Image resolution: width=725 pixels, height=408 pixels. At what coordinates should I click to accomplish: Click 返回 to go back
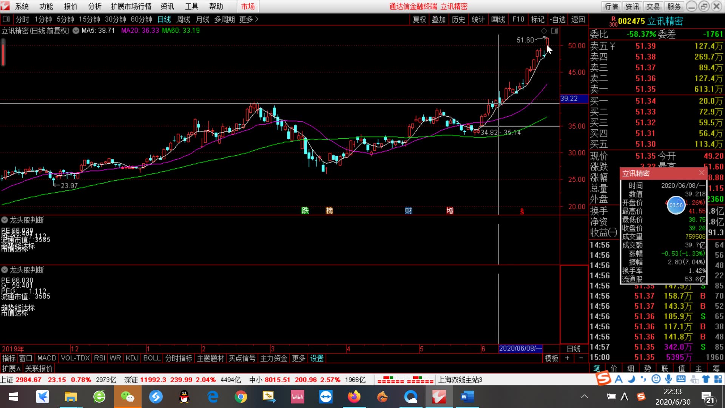coord(578,19)
